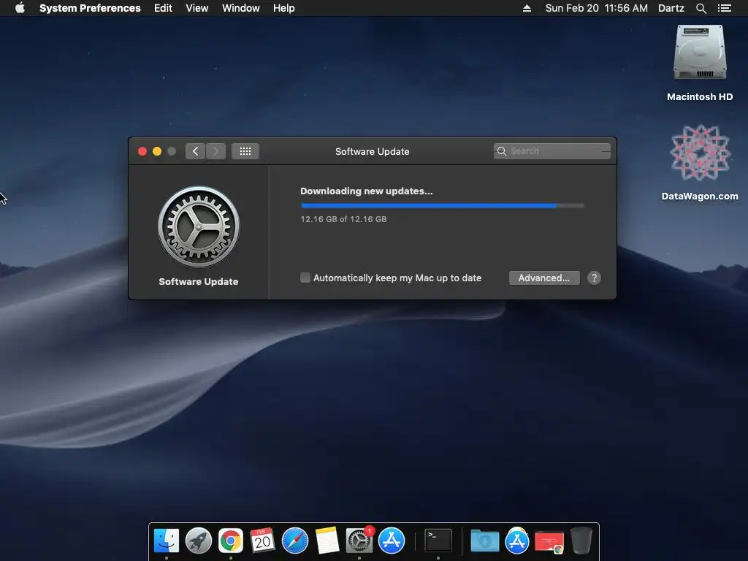The width and height of the screenshot is (748, 561).
Task: Click the "12.16 GB of 12.16 GB" status text
Action: coord(343,219)
